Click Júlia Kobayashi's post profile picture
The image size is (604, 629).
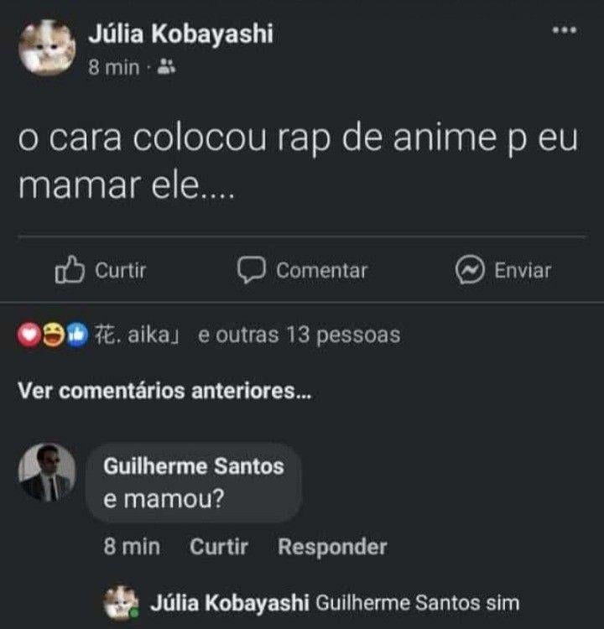(48, 47)
